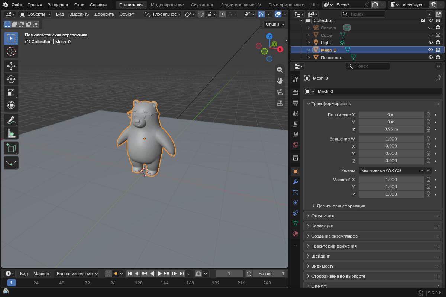The image size is (446, 297).
Task: Click the outliner Поиск search field
Action: (363, 14)
